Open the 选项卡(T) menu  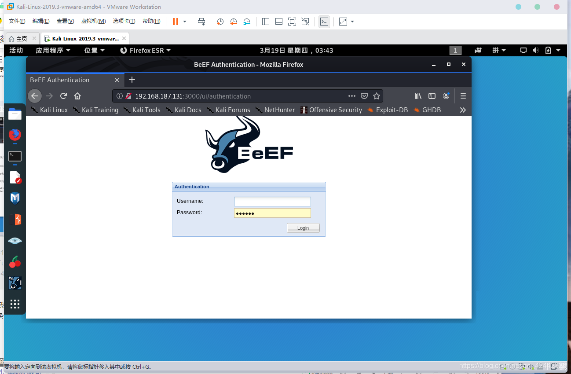pos(124,21)
